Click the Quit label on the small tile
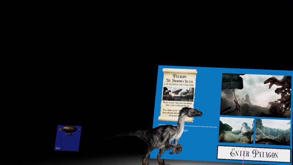Viewport: 293px width, 165px height. [x=58, y=148]
